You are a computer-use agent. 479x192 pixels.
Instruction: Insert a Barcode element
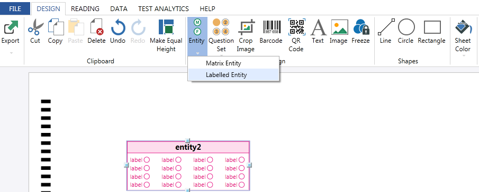pos(270,27)
